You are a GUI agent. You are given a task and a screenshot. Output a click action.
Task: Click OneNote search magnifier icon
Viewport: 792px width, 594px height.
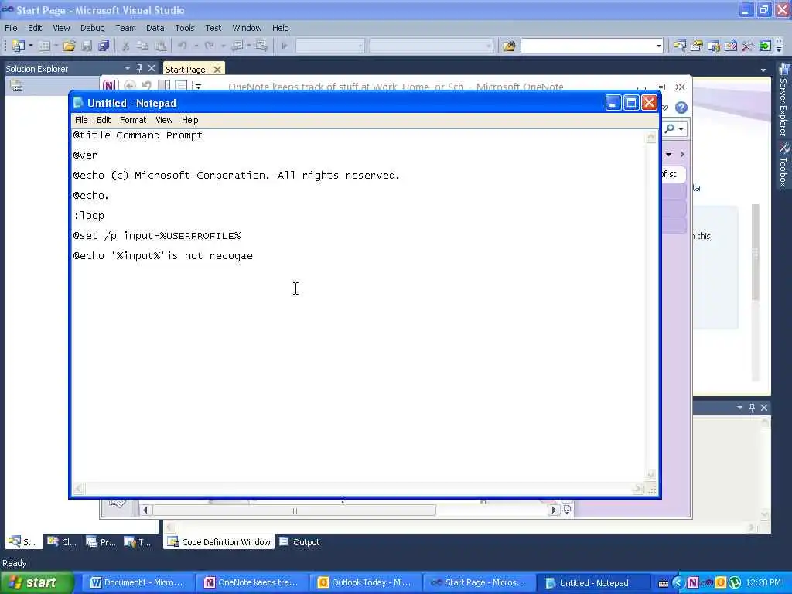pyautogui.click(x=670, y=129)
